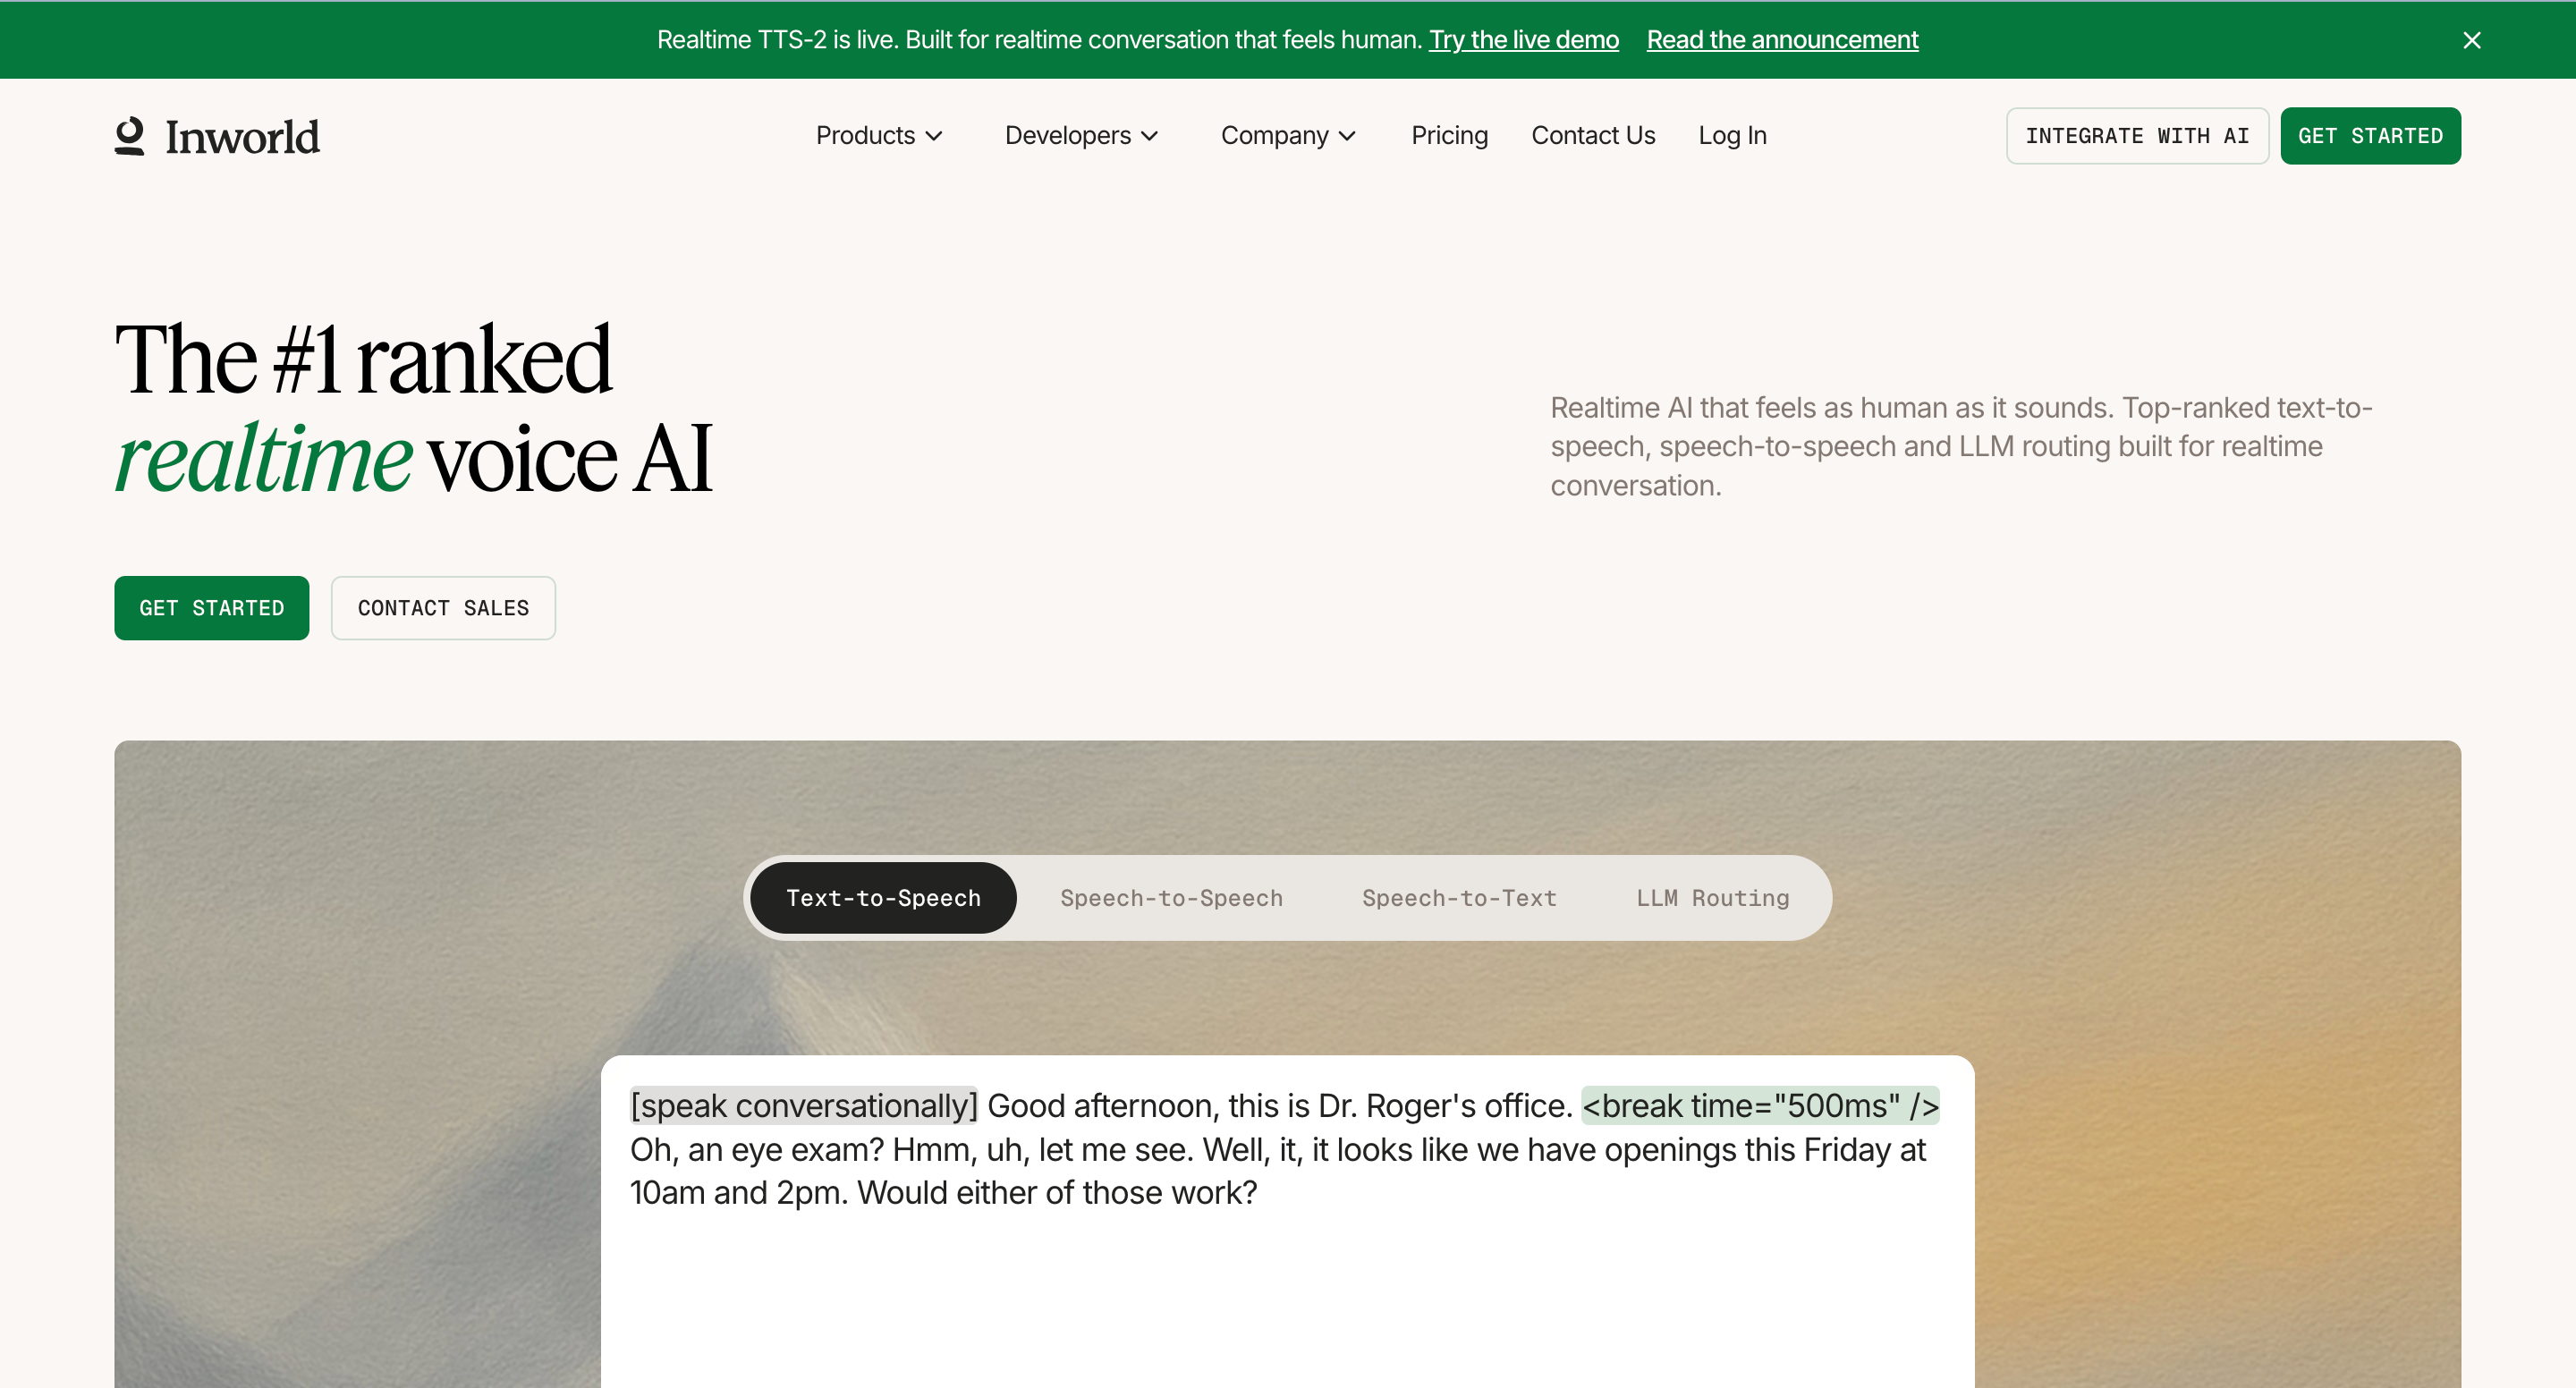This screenshot has height=1388, width=2576.
Task: Click the 'Realtime AI that feels as human' paragraph
Action: (x=1961, y=446)
